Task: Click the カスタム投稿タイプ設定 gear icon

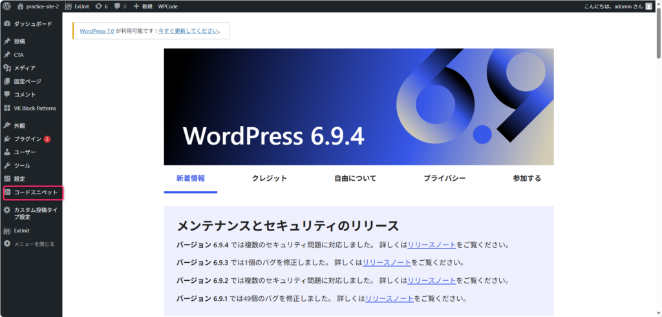Action: click(x=6, y=210)
